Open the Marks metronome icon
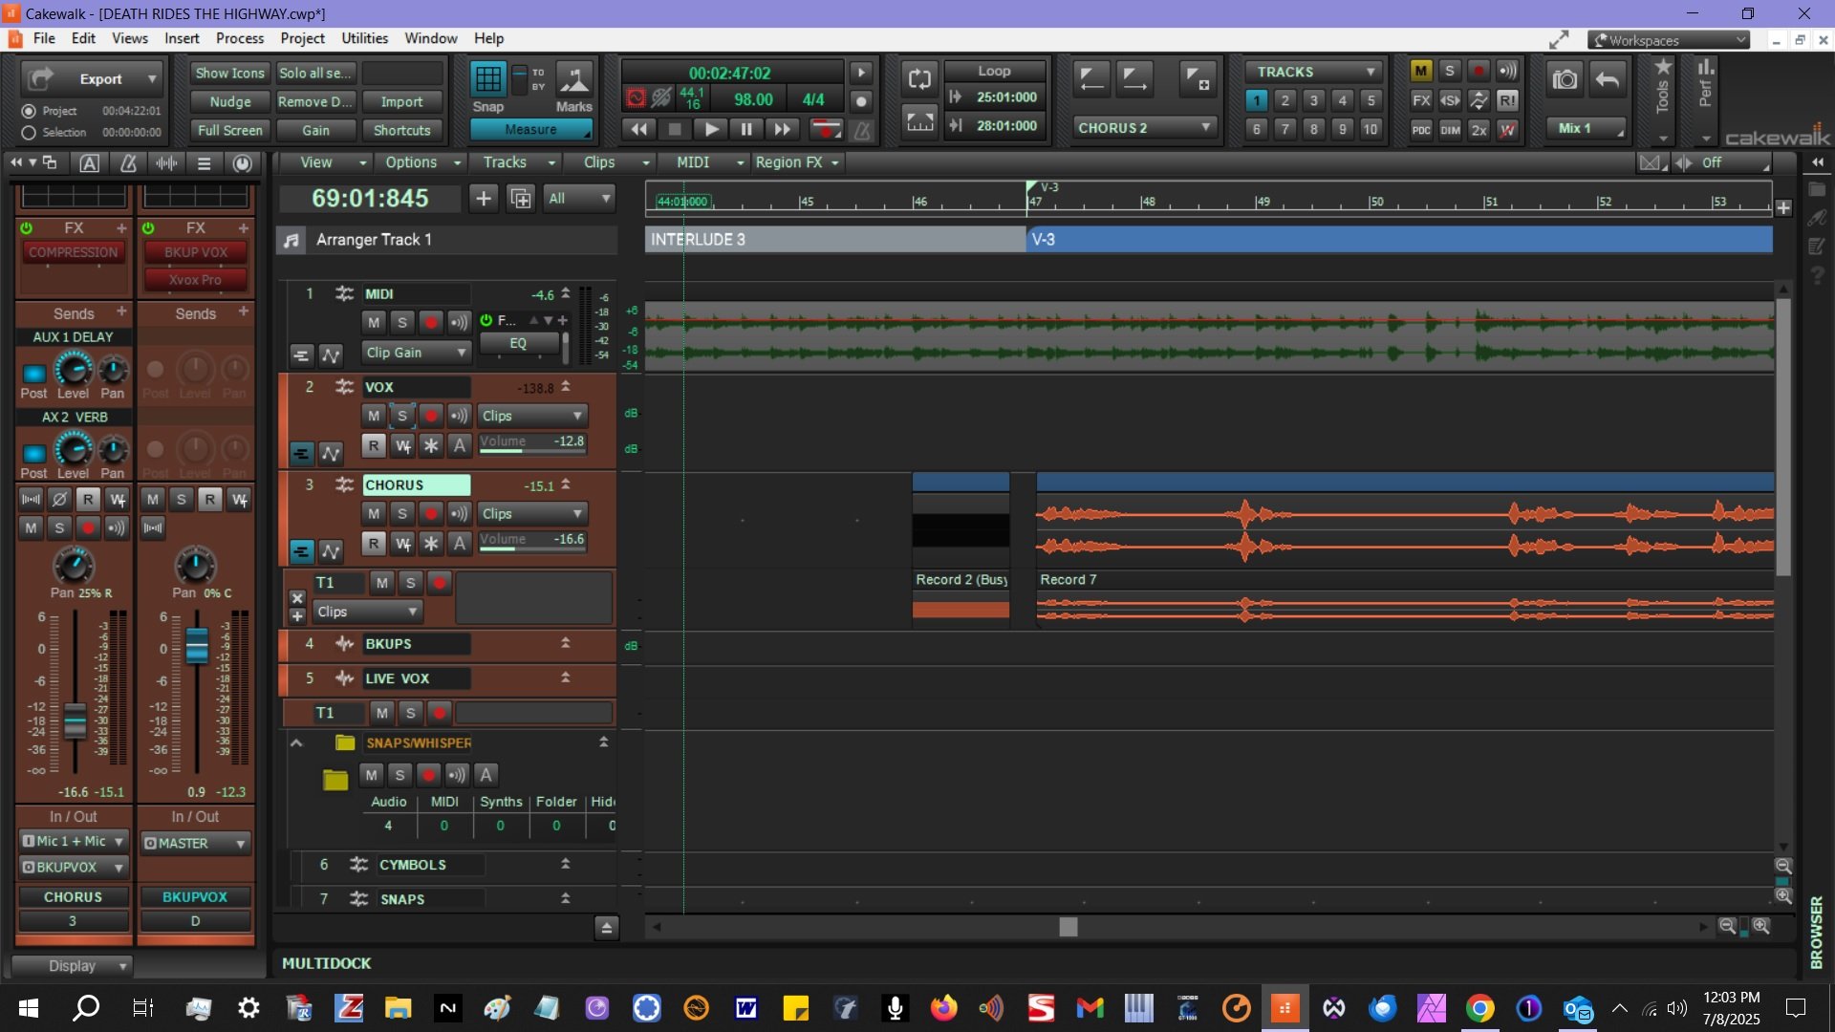Viewport: 1835px width, 1032px height. point(574,80)
